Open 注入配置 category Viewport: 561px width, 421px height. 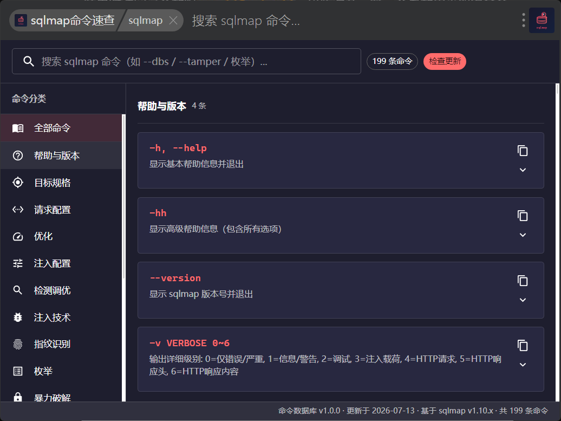click(x=61, y=263)
